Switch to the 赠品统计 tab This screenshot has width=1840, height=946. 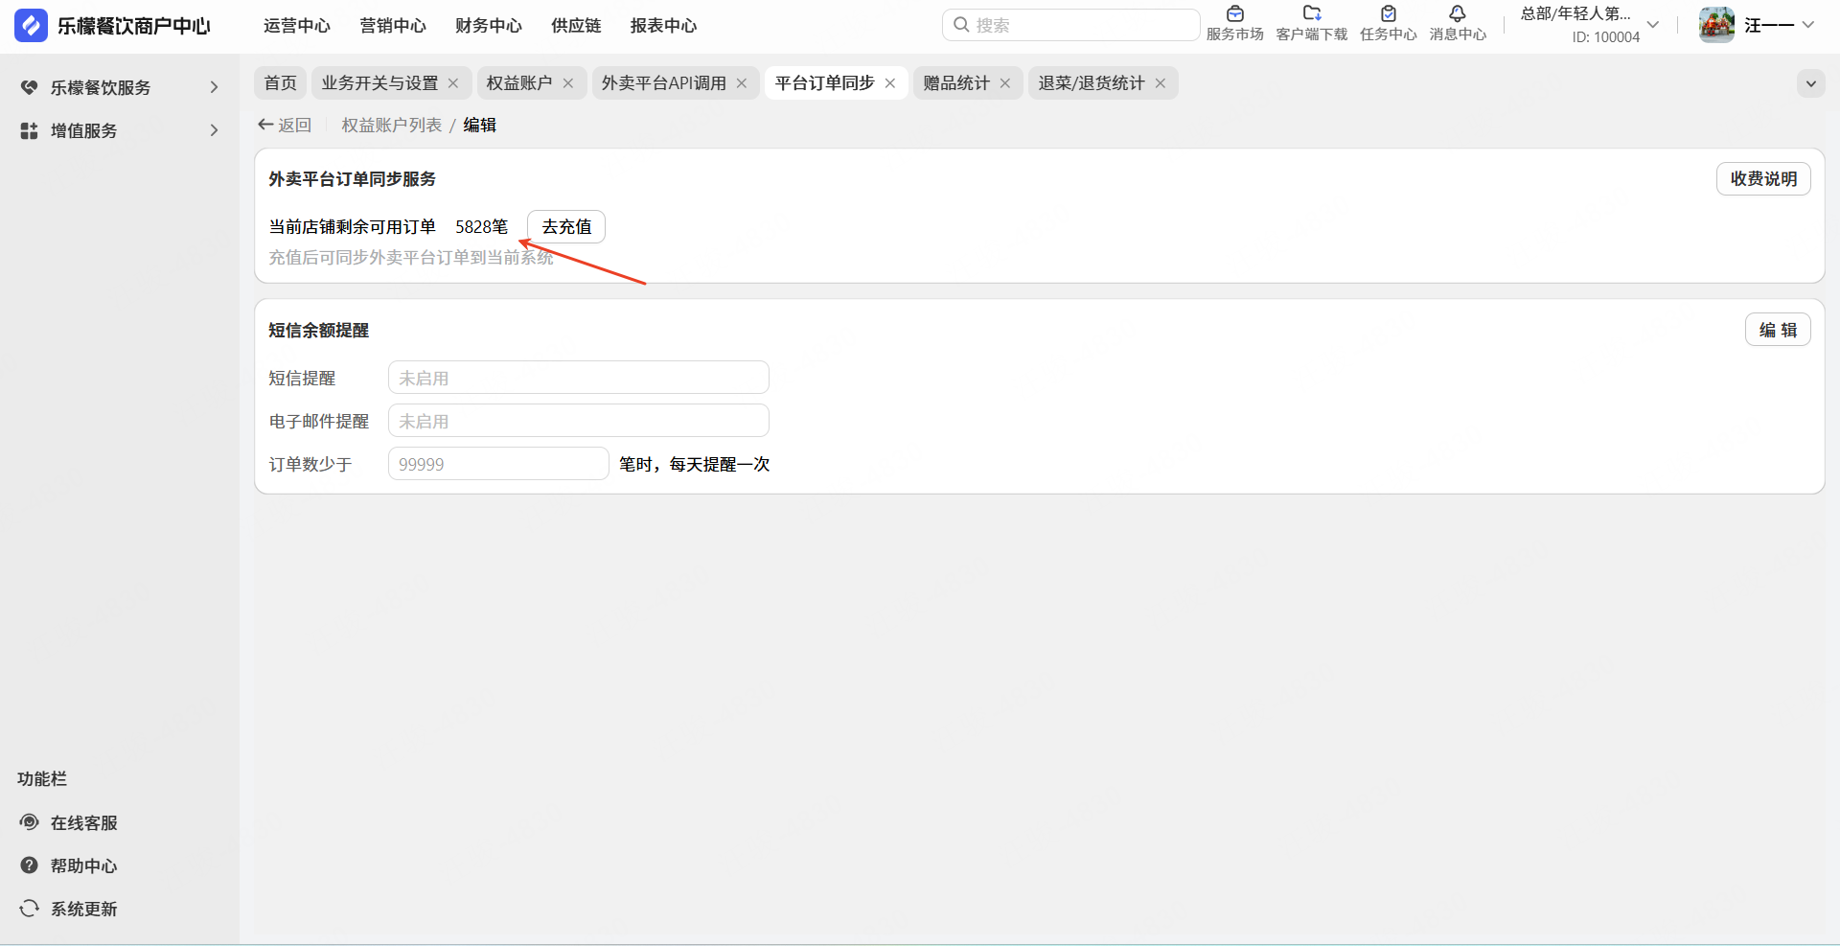(956, 83)
